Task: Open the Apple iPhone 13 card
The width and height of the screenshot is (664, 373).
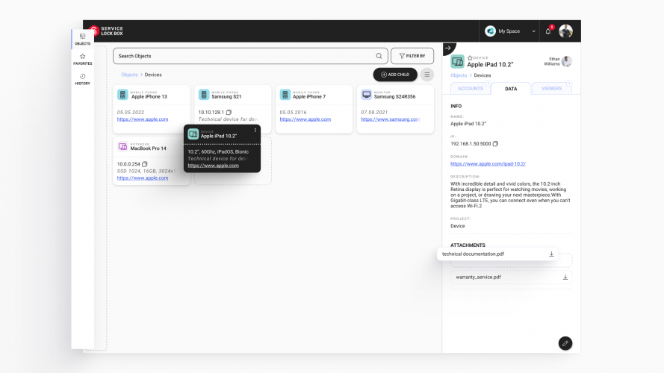Action: [151, 109]
